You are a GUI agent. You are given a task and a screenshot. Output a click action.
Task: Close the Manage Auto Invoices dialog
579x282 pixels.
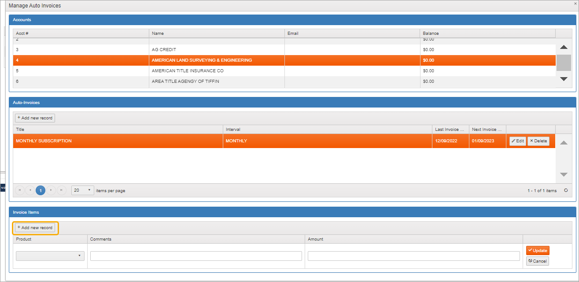tap(575, 4)
